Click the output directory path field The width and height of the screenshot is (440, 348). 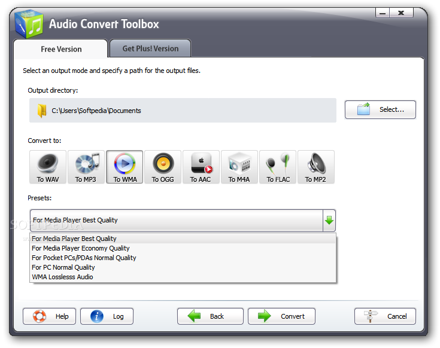point(183,111)
